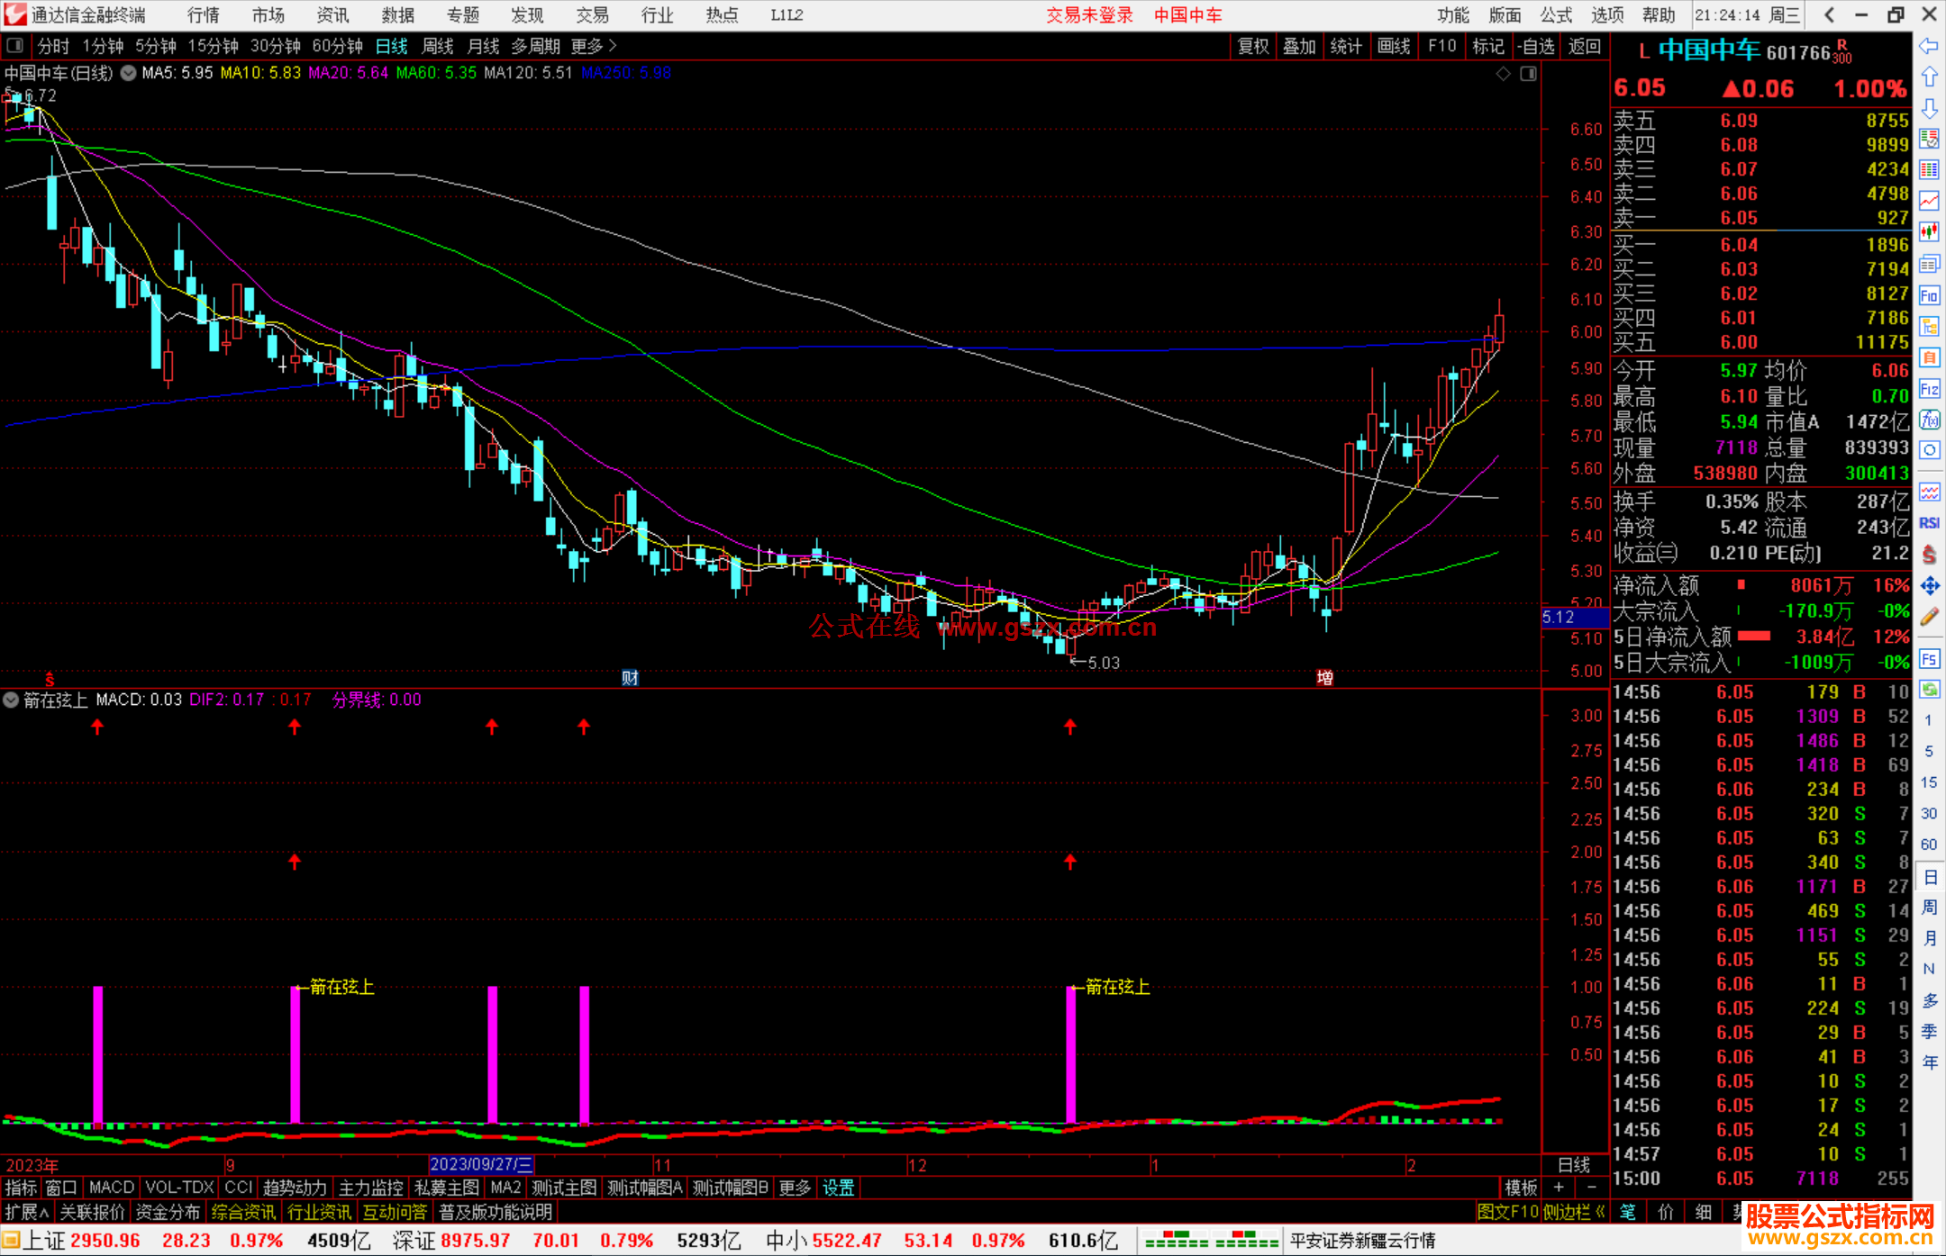Click the 设置 indicator settings link
Image resolution: width=1946 pixels, height=1256 pixels.
[838, 1188]
